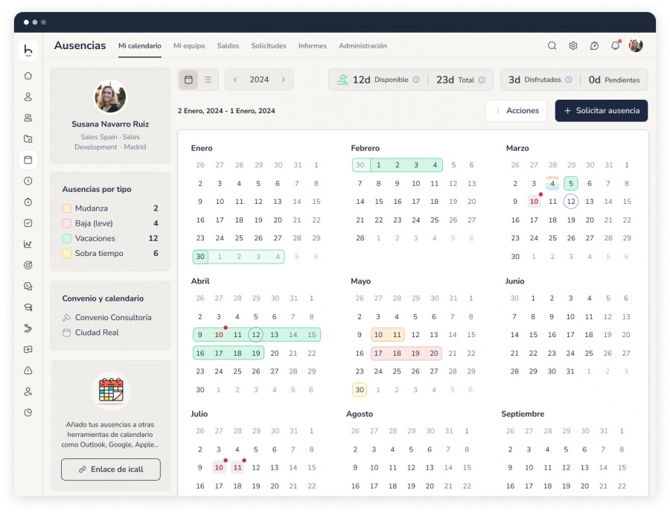Open the payroll banknote sidebar icon

point(28,349)
